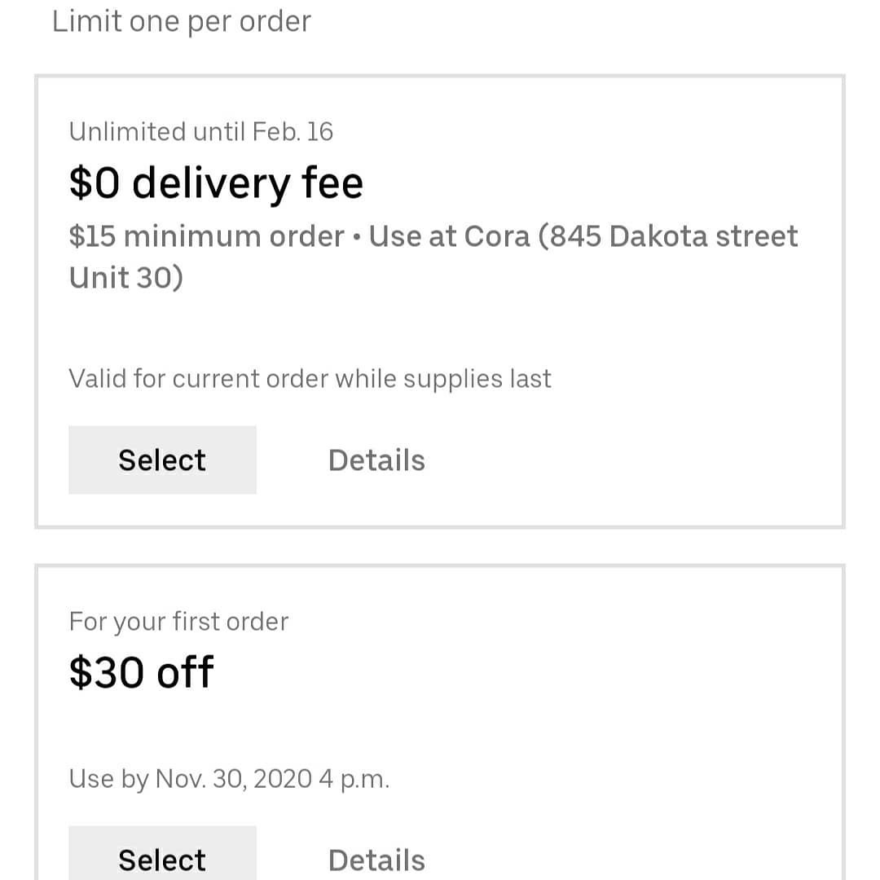This screenshot has width=880, height=880.
Task: Select the $0 delivery fee promotion
Action: [x=162, y=460]
